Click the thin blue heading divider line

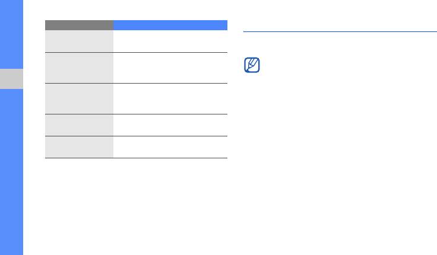pos(340,32)
